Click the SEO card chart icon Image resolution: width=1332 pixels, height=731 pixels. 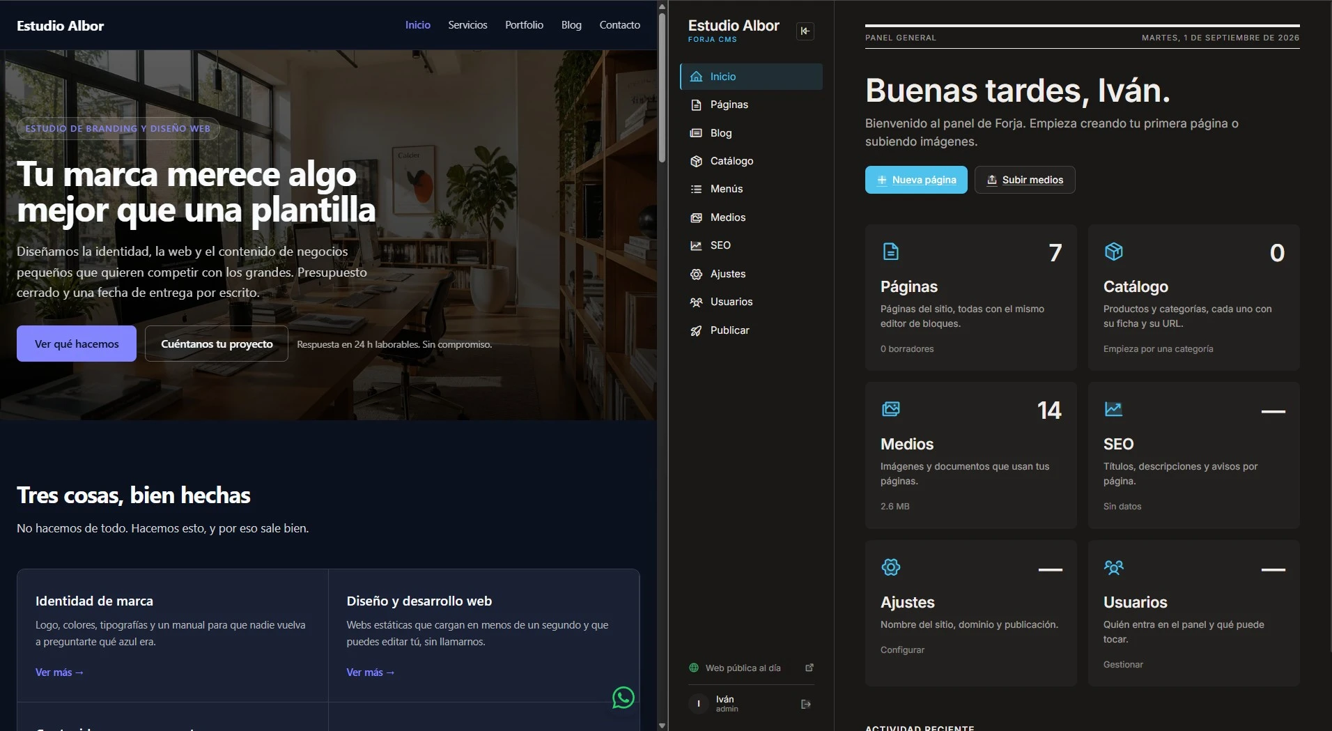pyautogui.click(x=1114, y=409)
